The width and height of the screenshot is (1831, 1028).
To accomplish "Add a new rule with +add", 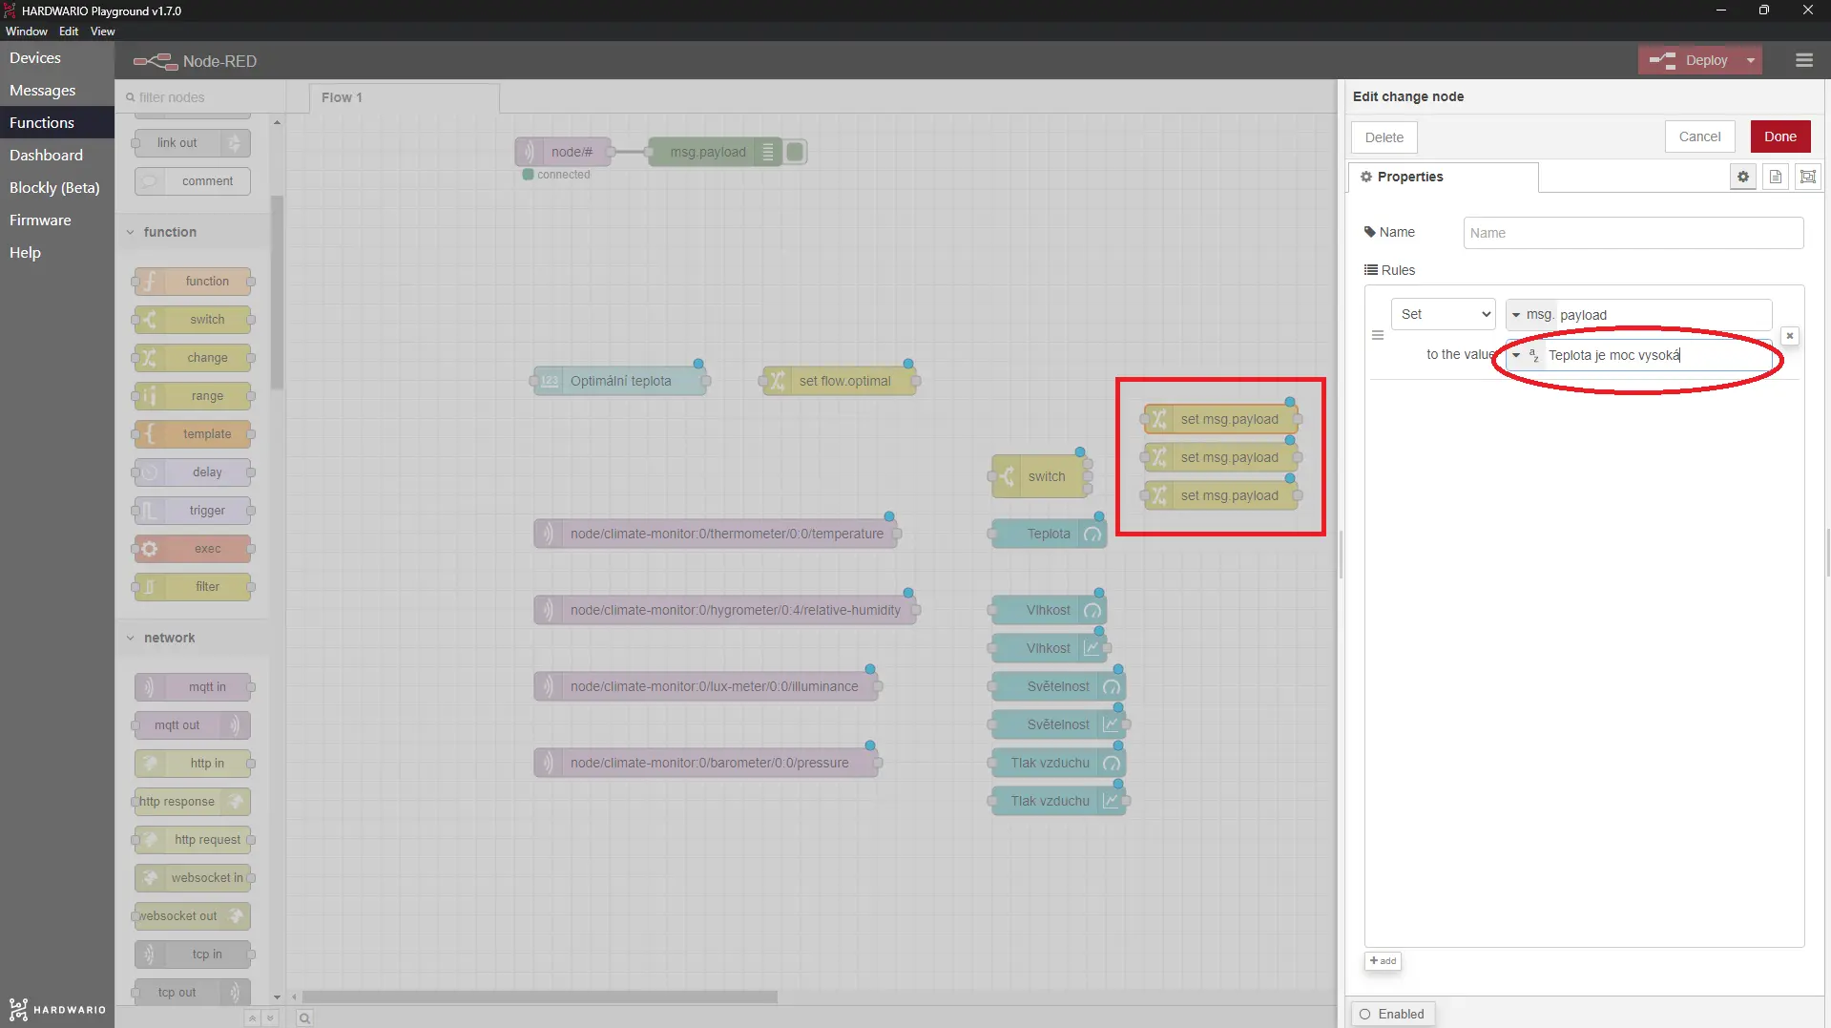I will 1383,961.
